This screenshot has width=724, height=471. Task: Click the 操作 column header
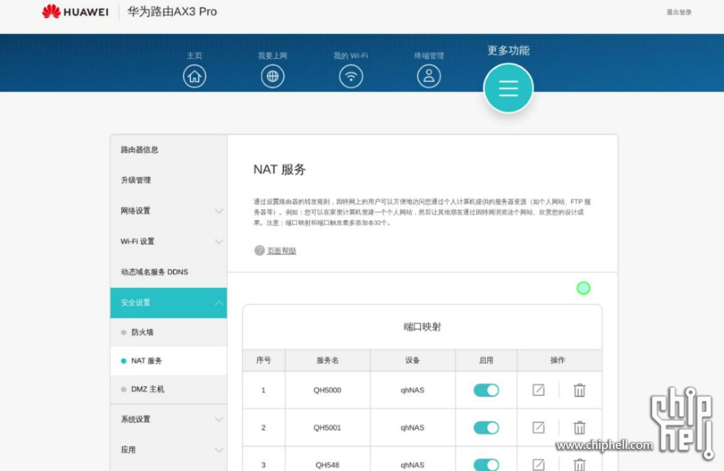pos(558,360)
